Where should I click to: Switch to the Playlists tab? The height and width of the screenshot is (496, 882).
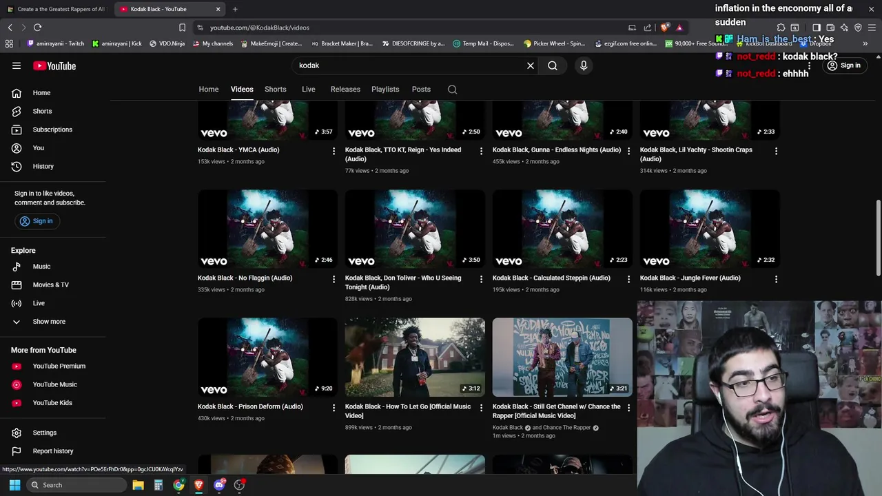pos(385,90)
